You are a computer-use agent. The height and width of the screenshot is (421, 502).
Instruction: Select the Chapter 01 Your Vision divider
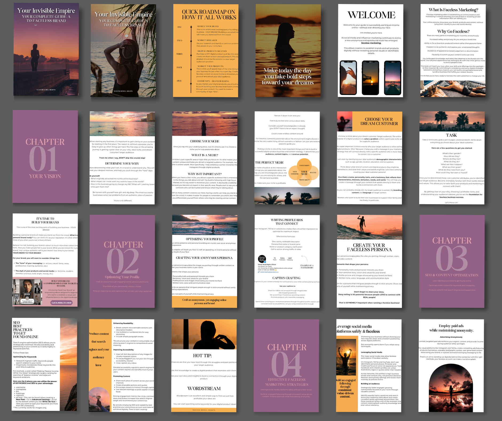pyautogui.click(x=45, y=157)
